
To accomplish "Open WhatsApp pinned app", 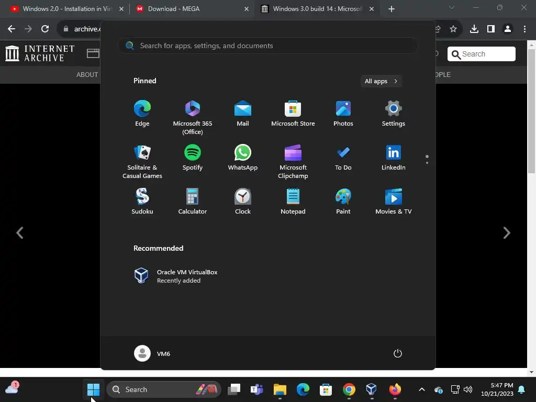I will pyautogui.click(x=243, y=158).
